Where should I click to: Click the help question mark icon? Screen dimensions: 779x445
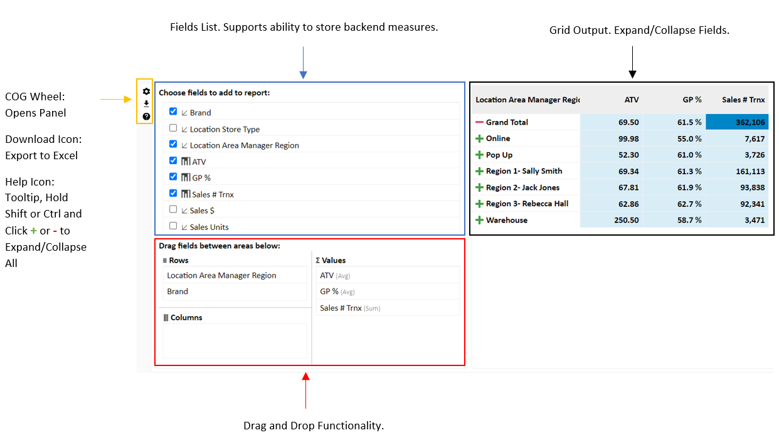146,117
